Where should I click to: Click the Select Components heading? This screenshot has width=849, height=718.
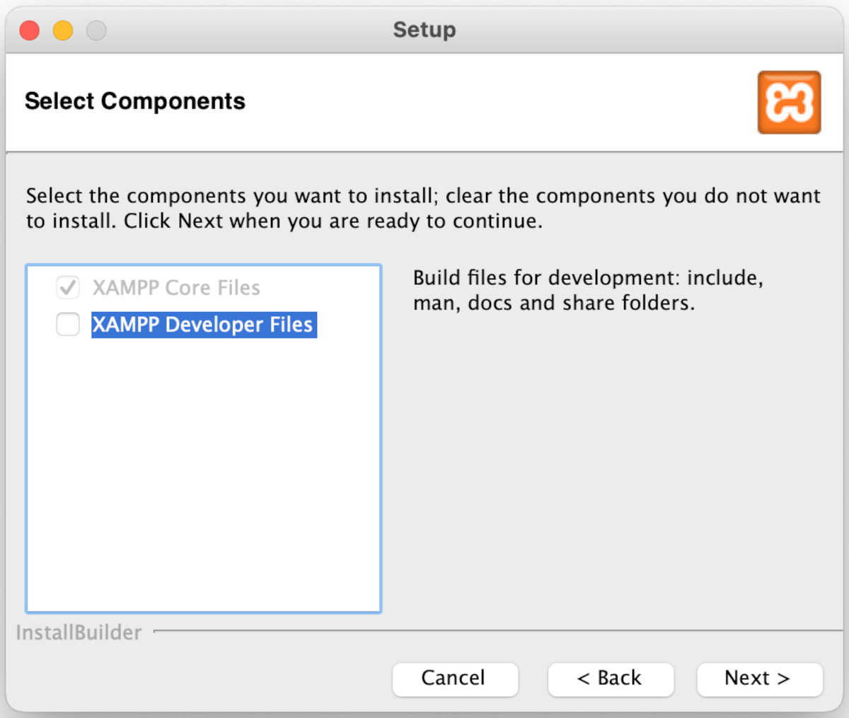point(135,101)
